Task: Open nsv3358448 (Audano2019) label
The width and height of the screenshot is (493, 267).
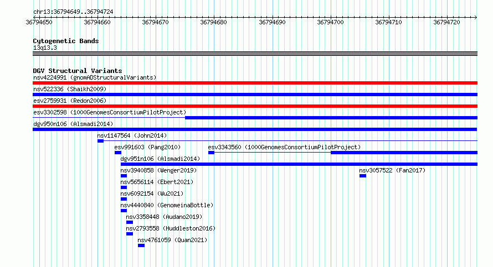Action: (x=164, y=217)
